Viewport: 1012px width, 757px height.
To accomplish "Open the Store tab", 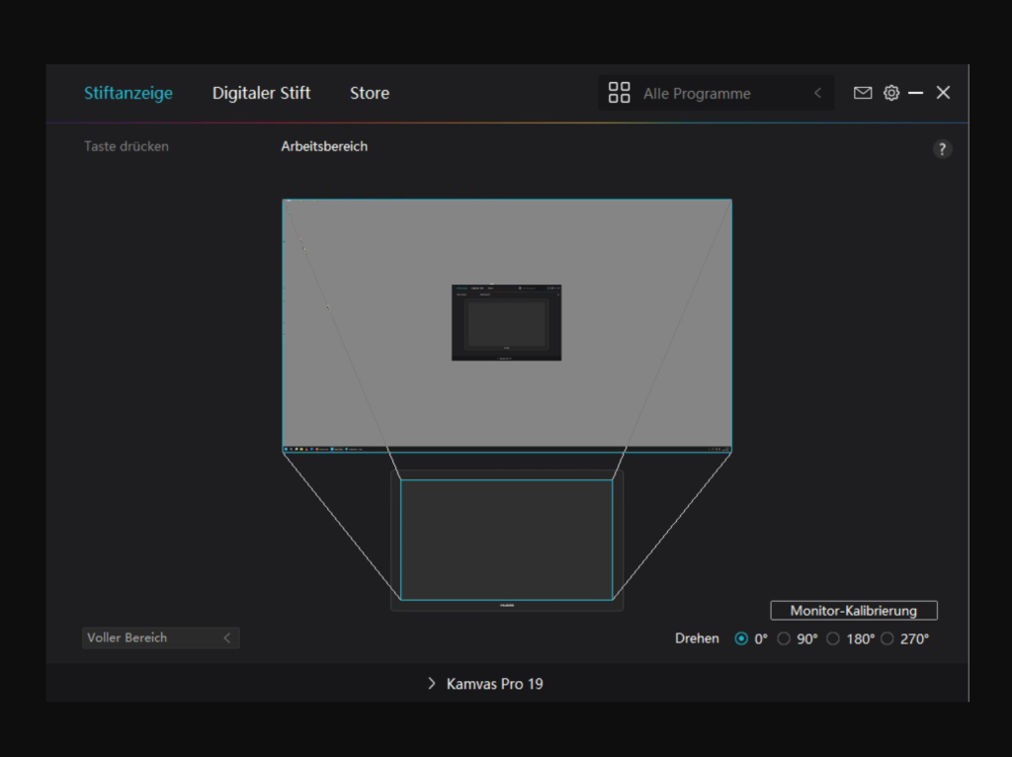I will click(x=369, y=93).
